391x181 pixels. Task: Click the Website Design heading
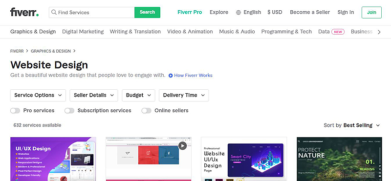click(x=49, y=65)
